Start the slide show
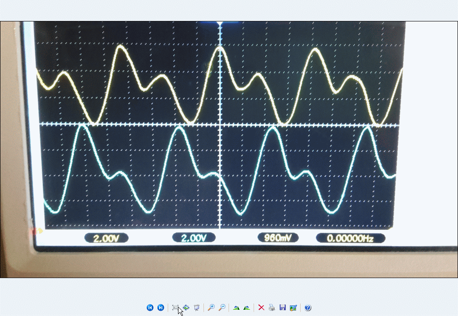The height and width of the screenshot is (316, 458). click(196, 308)
